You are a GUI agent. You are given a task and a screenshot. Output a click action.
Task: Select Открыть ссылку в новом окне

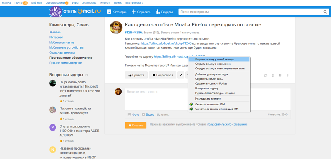click(219, 64)
